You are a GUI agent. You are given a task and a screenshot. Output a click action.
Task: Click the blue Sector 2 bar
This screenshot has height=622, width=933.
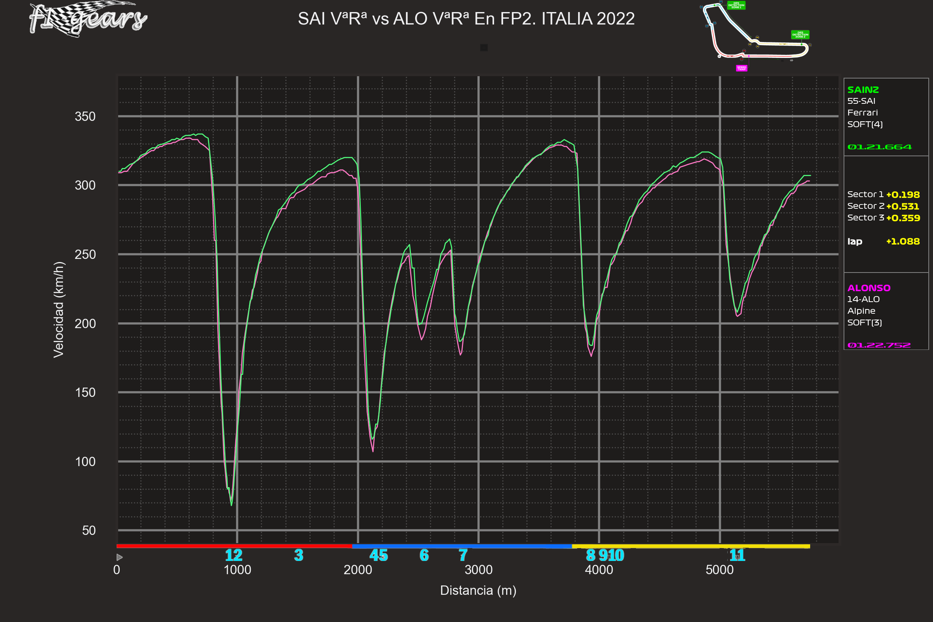(462, 546)
